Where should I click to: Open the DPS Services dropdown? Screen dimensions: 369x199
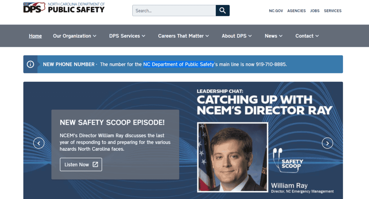pyautogui.click(x=127, y=36)
